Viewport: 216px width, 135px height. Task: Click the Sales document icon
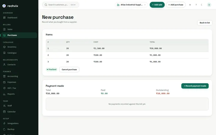coord(4,29)
